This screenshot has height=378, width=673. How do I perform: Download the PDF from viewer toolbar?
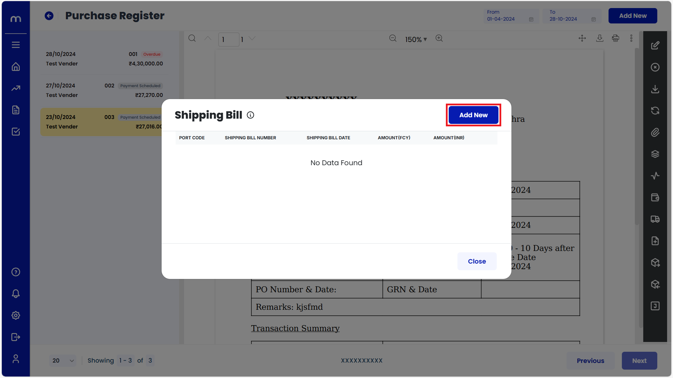point(600,38)
